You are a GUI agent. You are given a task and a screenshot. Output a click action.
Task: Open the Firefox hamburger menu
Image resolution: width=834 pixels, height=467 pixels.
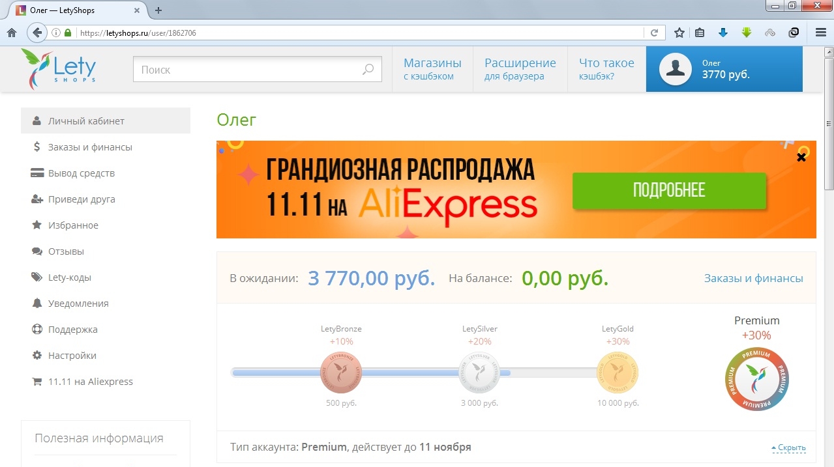(x=821, y=33)
